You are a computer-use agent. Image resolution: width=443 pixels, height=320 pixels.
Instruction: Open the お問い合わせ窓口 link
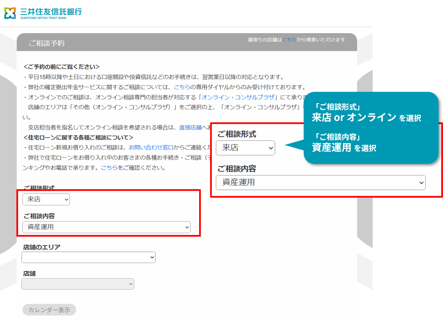pos(151,148)
